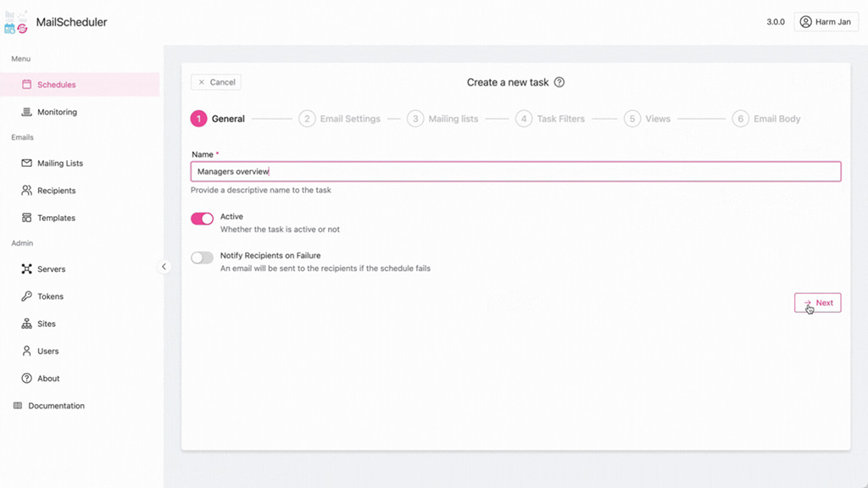Click the MailScheduler logo icon
Image resolution: width=868 pixels, height=488 pixels.
point(16,22)
